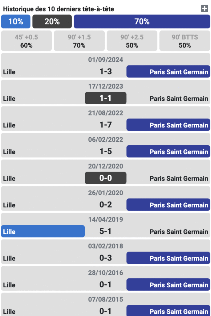Select the 90' +2.5 stat tile
The width and height of the screenshot is (211, 316).
[x=132, y=41]
